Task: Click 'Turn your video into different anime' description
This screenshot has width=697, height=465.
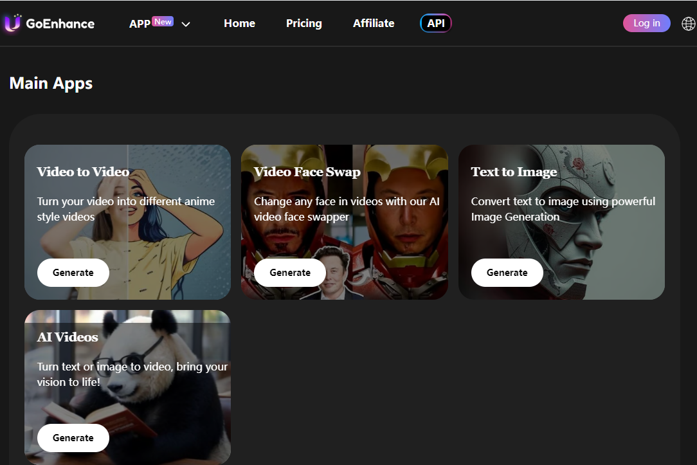Action: tap(126, 209)
